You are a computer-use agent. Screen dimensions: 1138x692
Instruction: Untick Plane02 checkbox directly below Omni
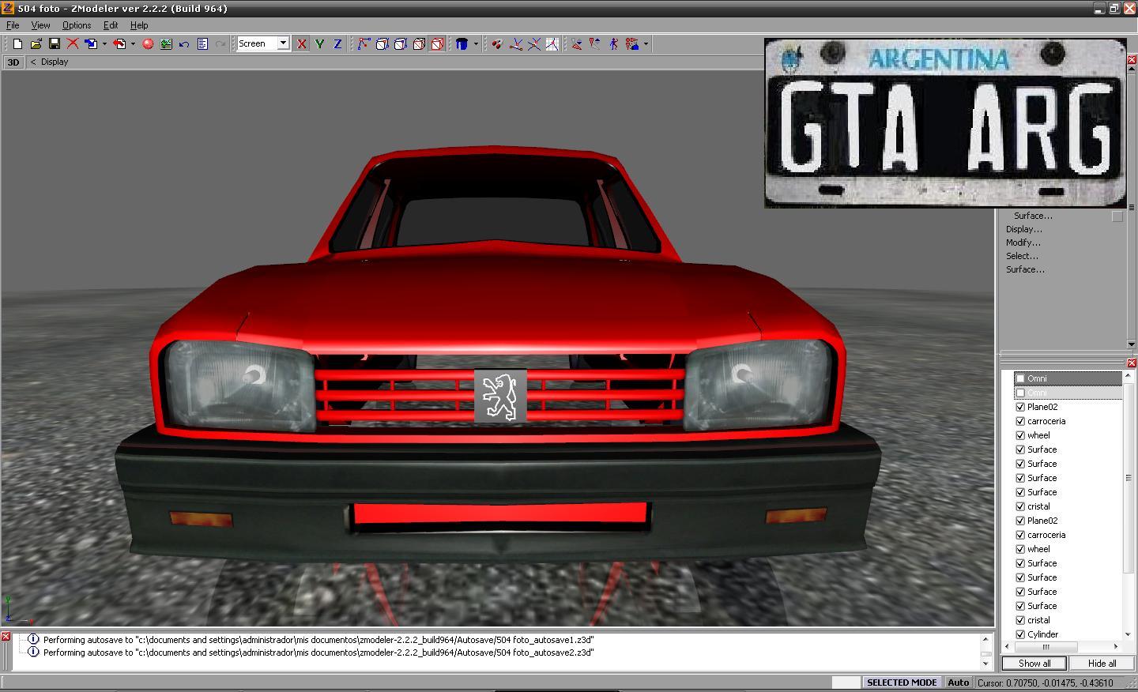tap(1020, 407)
